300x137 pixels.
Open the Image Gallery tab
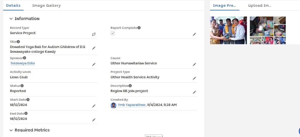tap(47, 6)
